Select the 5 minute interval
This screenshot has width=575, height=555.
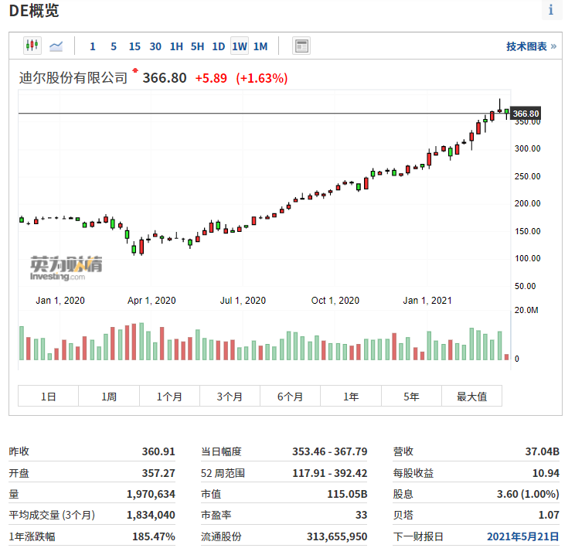tap(114, 46)
